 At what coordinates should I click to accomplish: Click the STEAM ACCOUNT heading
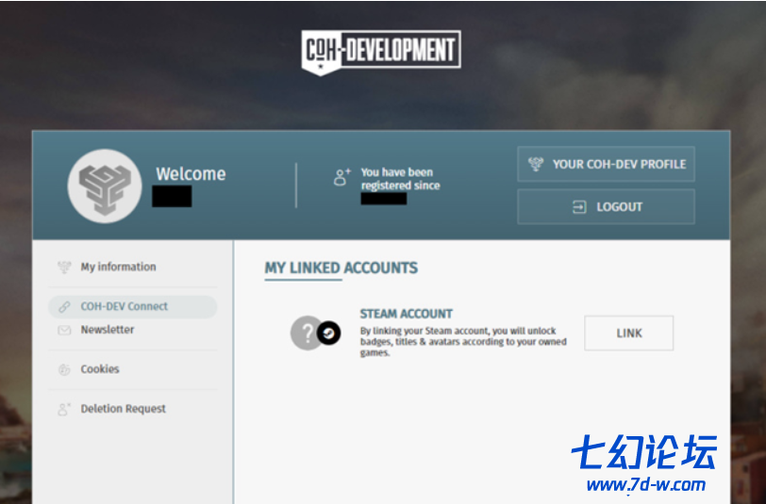(x=407, y=314)
